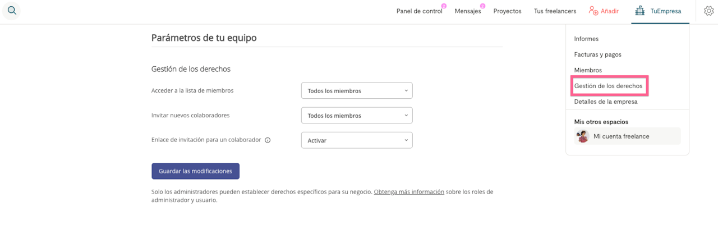Open the TuEmpresa menu
Image resolution: width=718 pixels, height=229 pixels.
660,11
